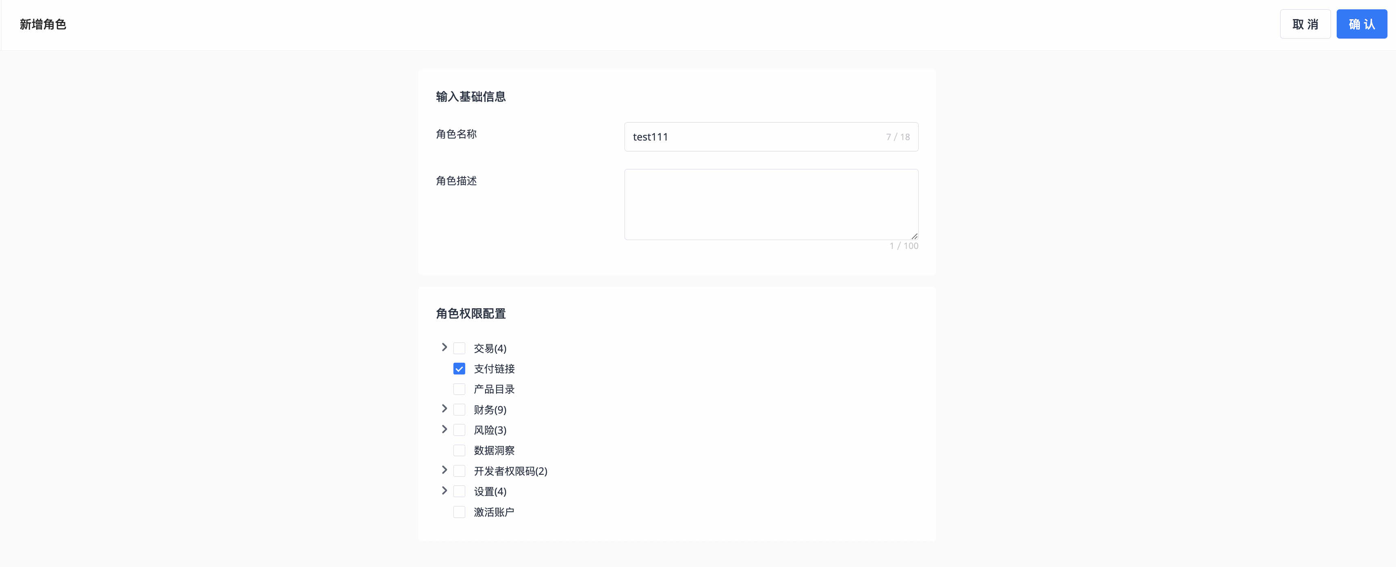Expand the 交易(4) tree node
1396x567 pixels.
444,348
